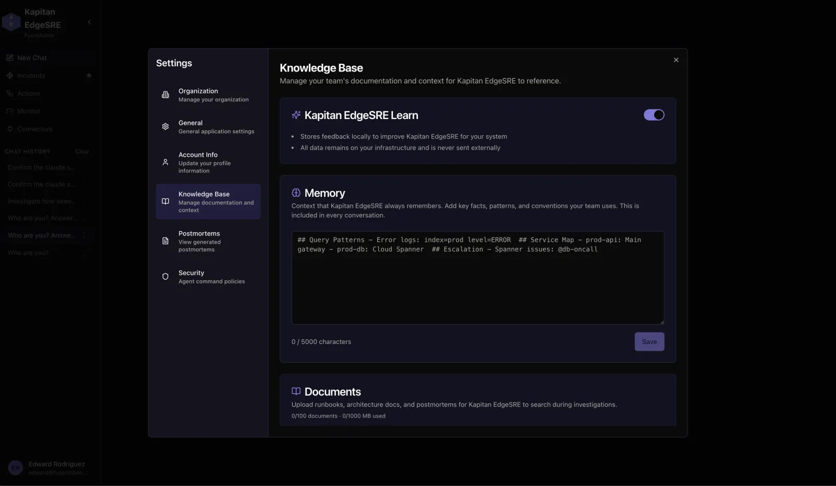Open Account Info section
This screenshot has height=486, width=836.
(x=208, y=162)
